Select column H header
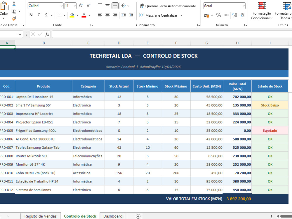The width and height of the screenshot is (292, 219). coord(237,43)
